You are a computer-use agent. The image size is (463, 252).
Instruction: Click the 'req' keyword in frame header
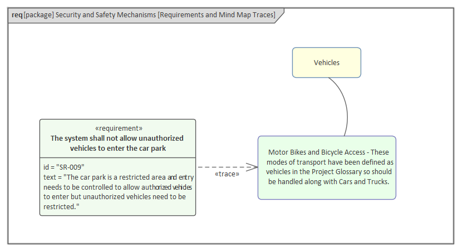(x=17, y=14)
